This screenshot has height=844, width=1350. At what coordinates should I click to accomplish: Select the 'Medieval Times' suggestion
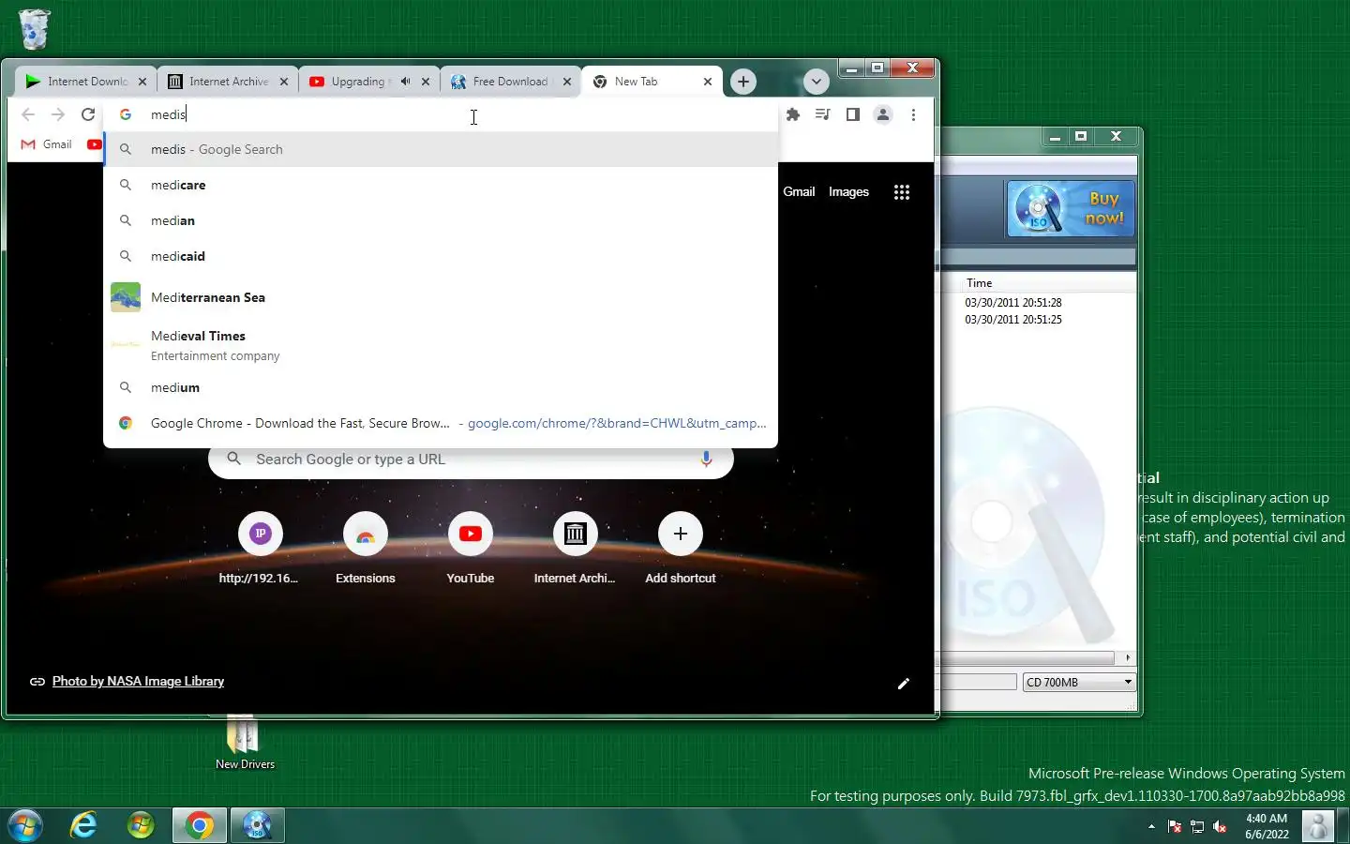click(441, 344)
